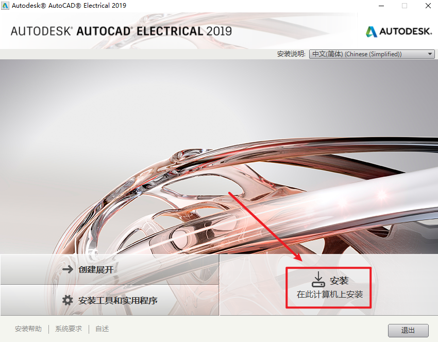Click 在此计算机上安装 text

[330, 294]
